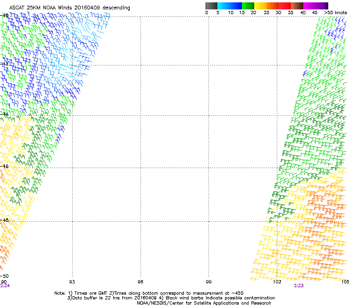The height and width of the screenshot is (306, 349).
Task: Click the '35' legend scale label
Action: click(291, 13)
